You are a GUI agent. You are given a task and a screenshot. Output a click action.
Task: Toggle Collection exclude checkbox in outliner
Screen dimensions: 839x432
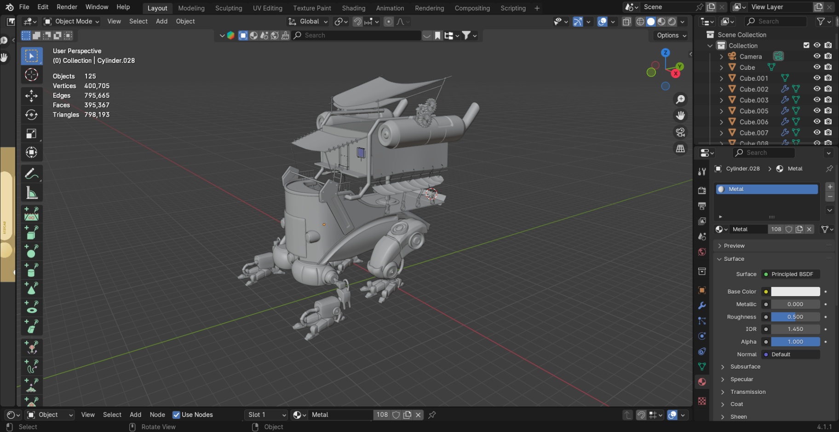coord(806,45)
